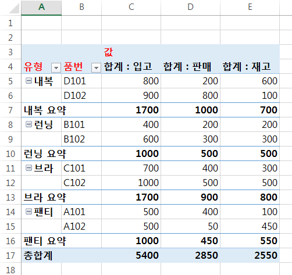Screen dimensions: 292x275
Task: Click grand total 재고 value 2550
Action: pos(266,255)
